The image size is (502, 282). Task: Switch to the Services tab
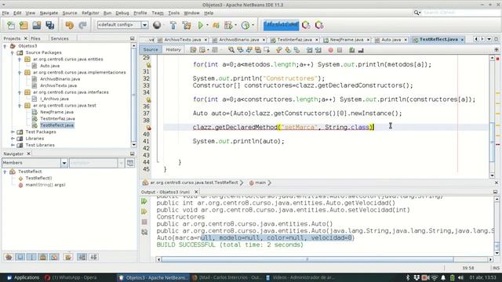(60, 38)
